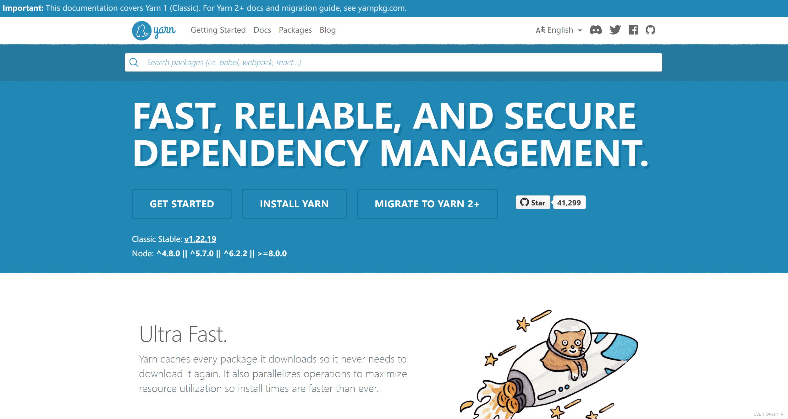Click the Getting Started menu item
This screenshot has height=419, width=788.
pyautogui.click(x=218, y=29)
